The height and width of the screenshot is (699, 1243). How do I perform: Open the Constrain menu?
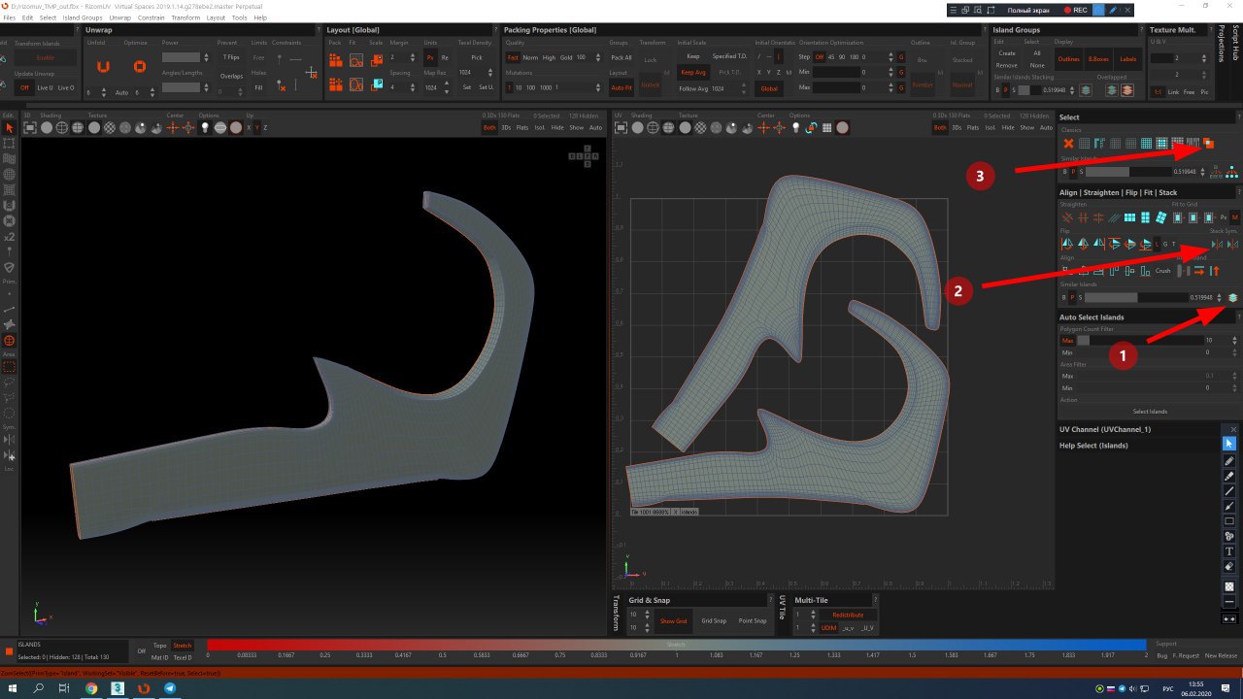151,17
